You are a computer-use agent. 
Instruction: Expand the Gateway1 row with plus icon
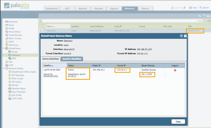click(x=41, y=31)
